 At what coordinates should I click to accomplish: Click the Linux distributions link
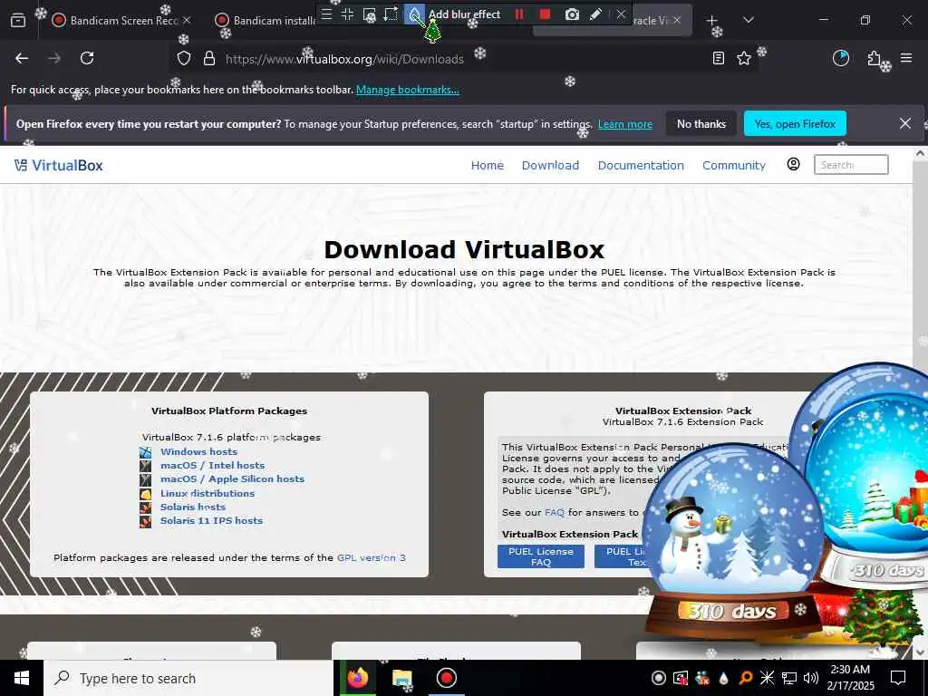click(x=208, y=493)
